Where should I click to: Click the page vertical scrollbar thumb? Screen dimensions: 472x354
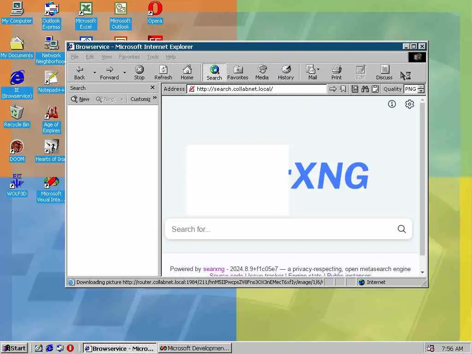[x=422, y=179]
